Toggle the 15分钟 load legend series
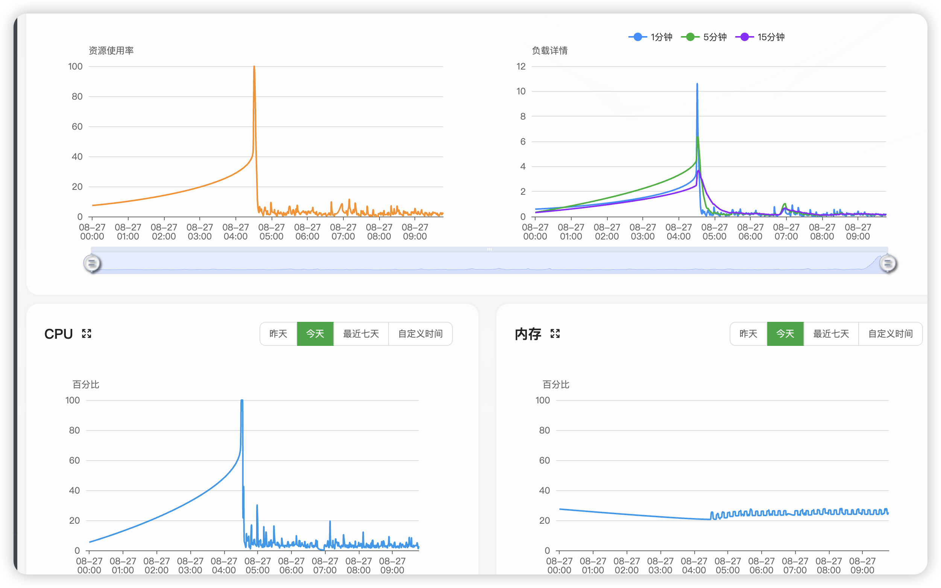This screenshot has height=588, width=941. [759, 37]
